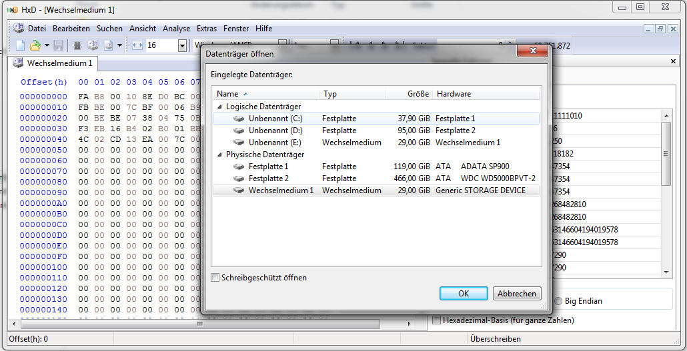Click hex byte FA at offset 000000000

click(x=83, y=97)
